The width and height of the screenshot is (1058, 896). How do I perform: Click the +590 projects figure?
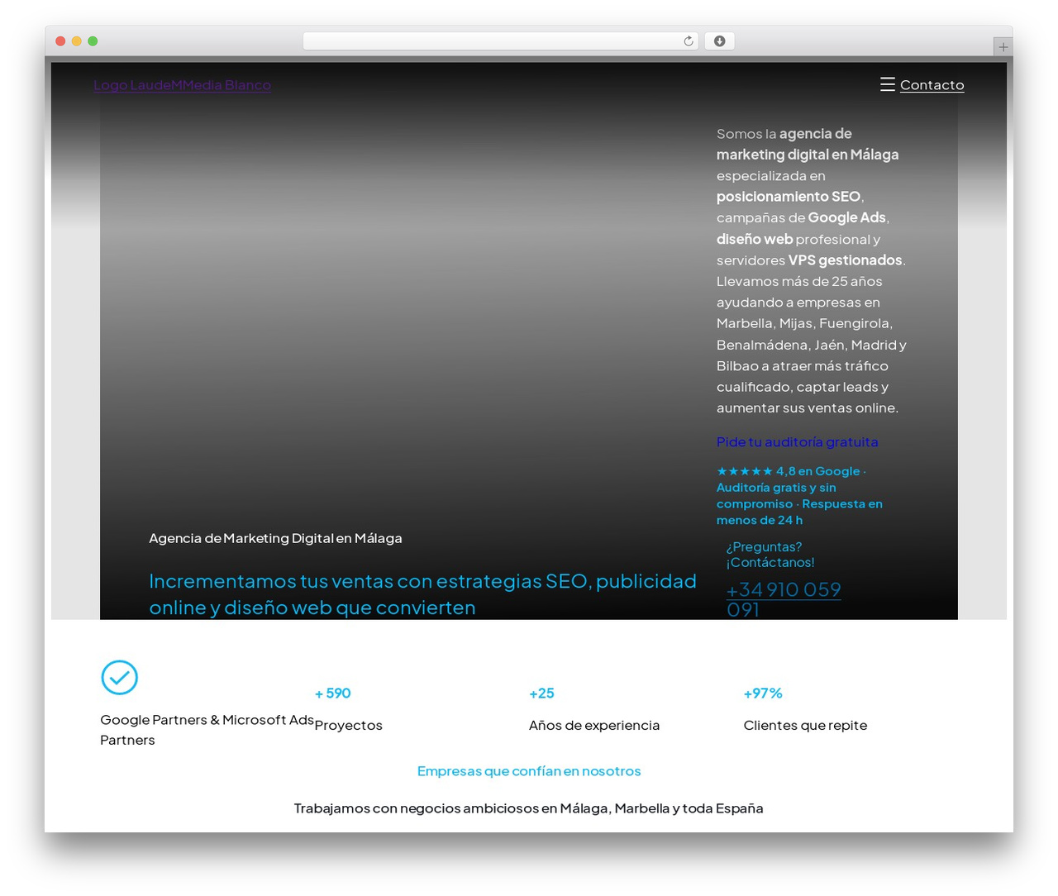click(333, 693)
